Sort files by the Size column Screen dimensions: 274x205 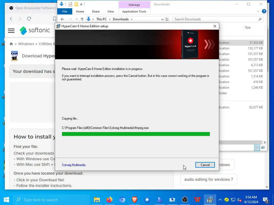[x=248, y=27]
